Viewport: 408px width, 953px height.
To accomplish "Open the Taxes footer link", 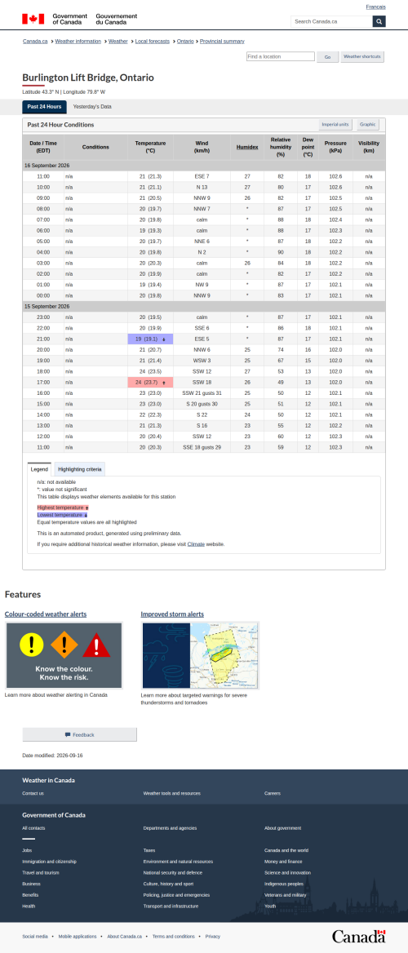I will [149, 850].
